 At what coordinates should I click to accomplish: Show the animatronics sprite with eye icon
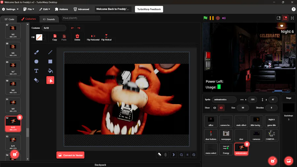tap(214, 108)
